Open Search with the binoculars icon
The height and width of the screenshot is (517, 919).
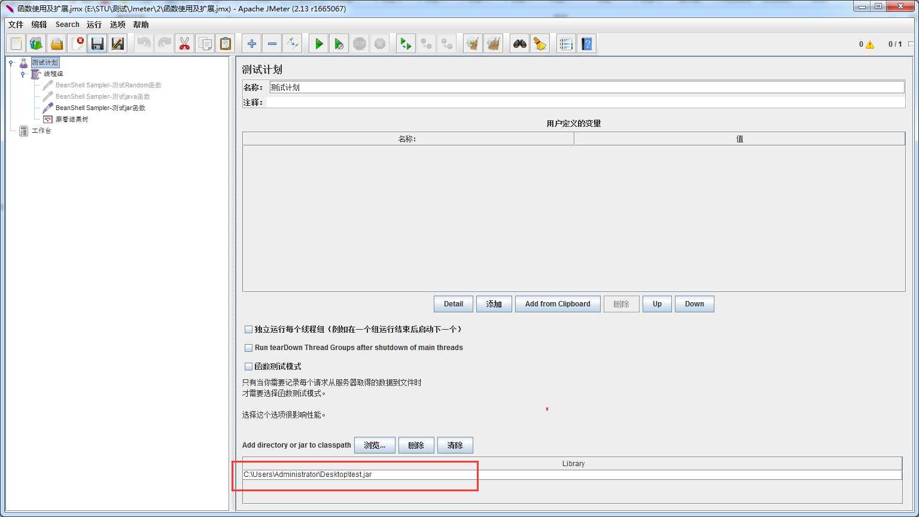coord(520,44)
